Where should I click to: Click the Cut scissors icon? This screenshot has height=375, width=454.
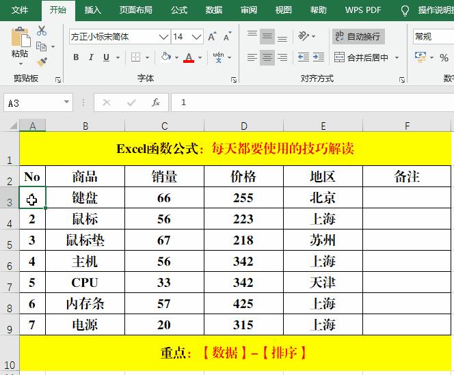(42, 31)
